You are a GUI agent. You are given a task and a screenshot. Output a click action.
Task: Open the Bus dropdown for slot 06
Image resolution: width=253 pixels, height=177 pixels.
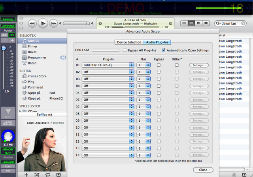[143, 100]
